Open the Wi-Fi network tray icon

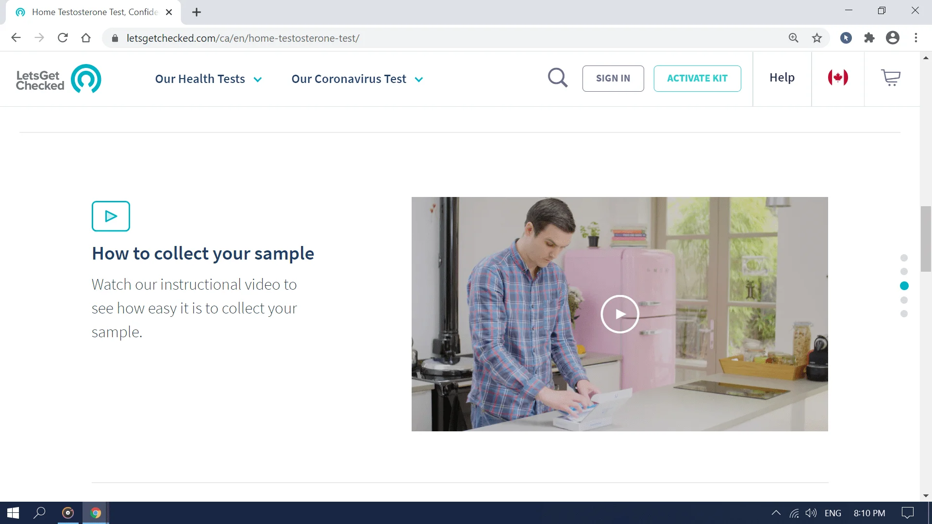(x=794, y=513)
